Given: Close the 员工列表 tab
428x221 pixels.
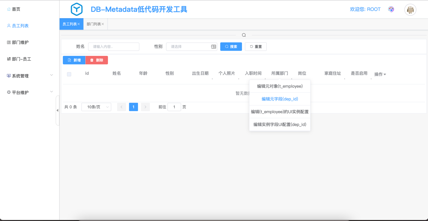Looking at the screenshot, I should coord(79,24).
